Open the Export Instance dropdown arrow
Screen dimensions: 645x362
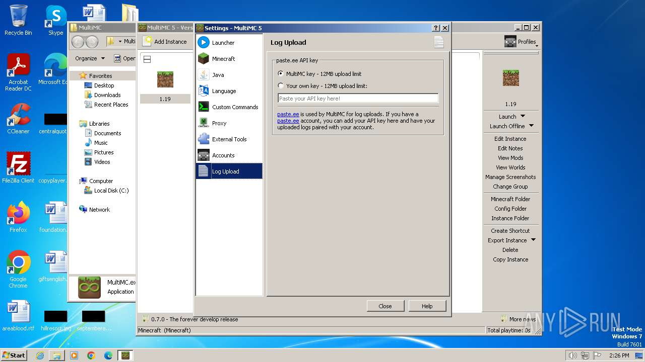[533, 240]
